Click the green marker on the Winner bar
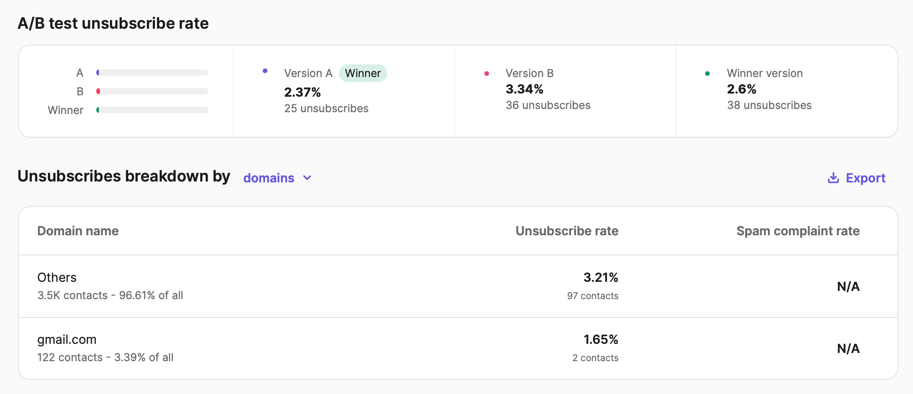This screenshot has width=913, height=394. [x=98, y=109]
